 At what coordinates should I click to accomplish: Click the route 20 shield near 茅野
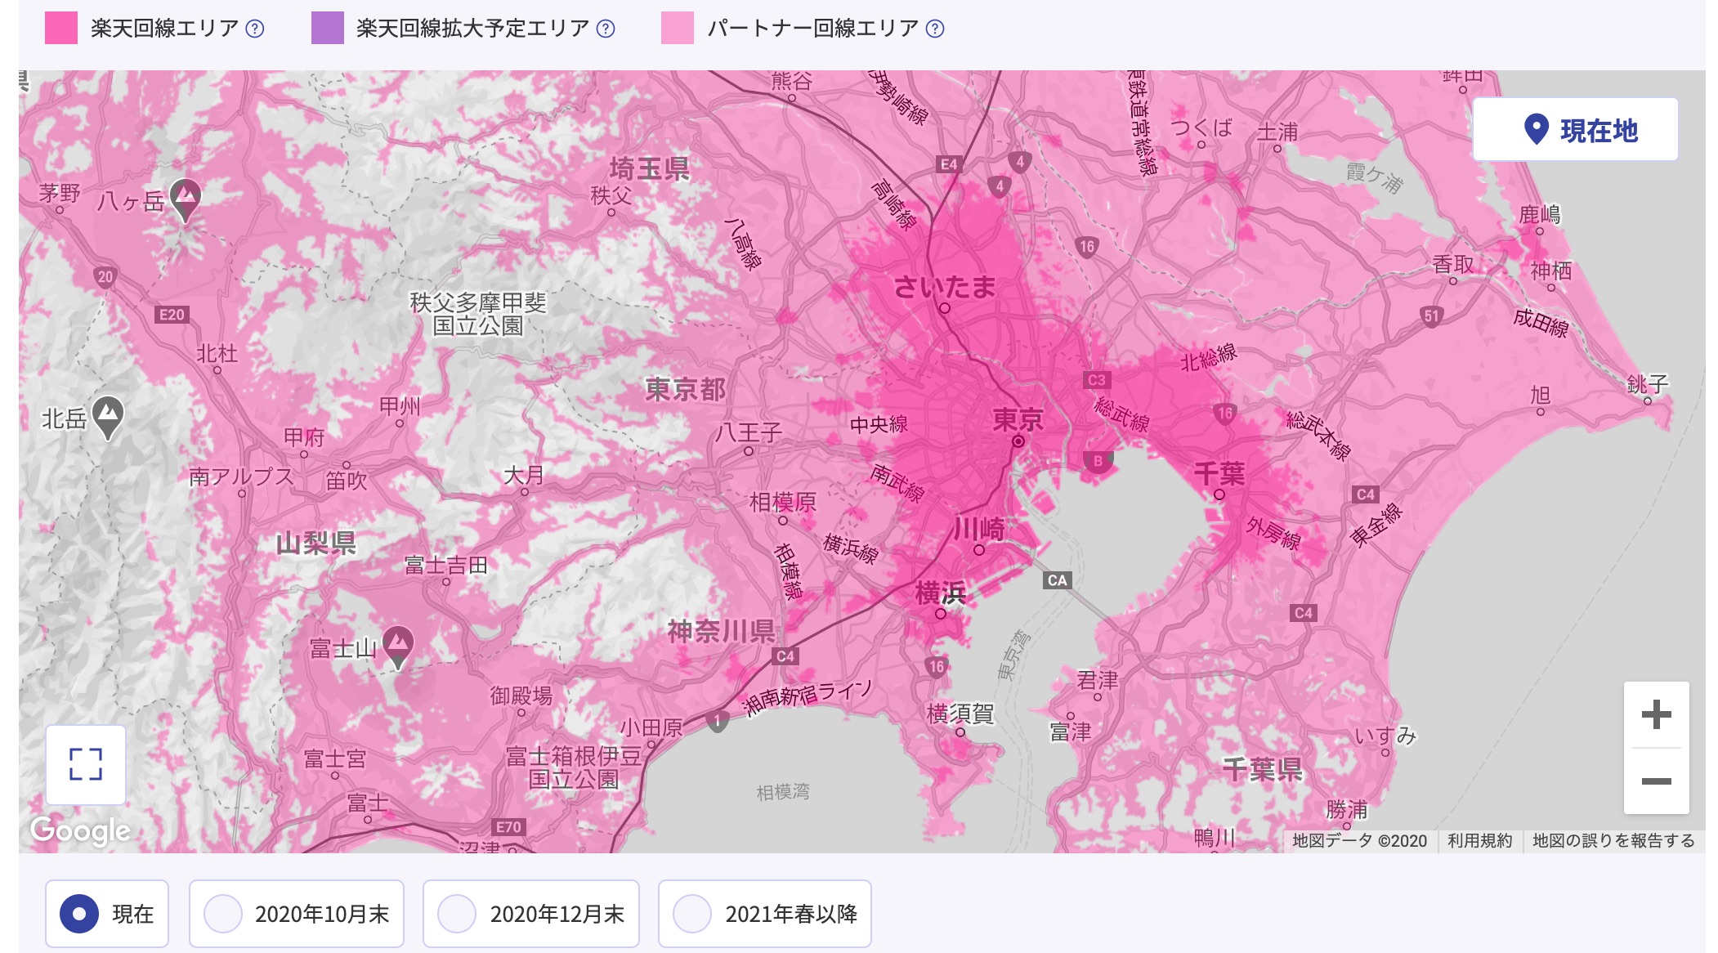click(105, 277)
